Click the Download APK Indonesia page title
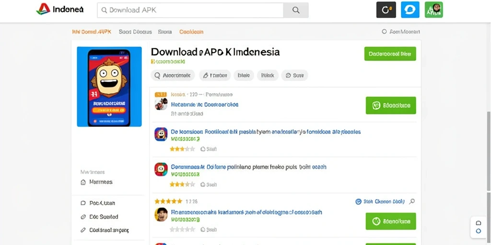Viewport: 491px width, 245px height. tap(215, 52)
